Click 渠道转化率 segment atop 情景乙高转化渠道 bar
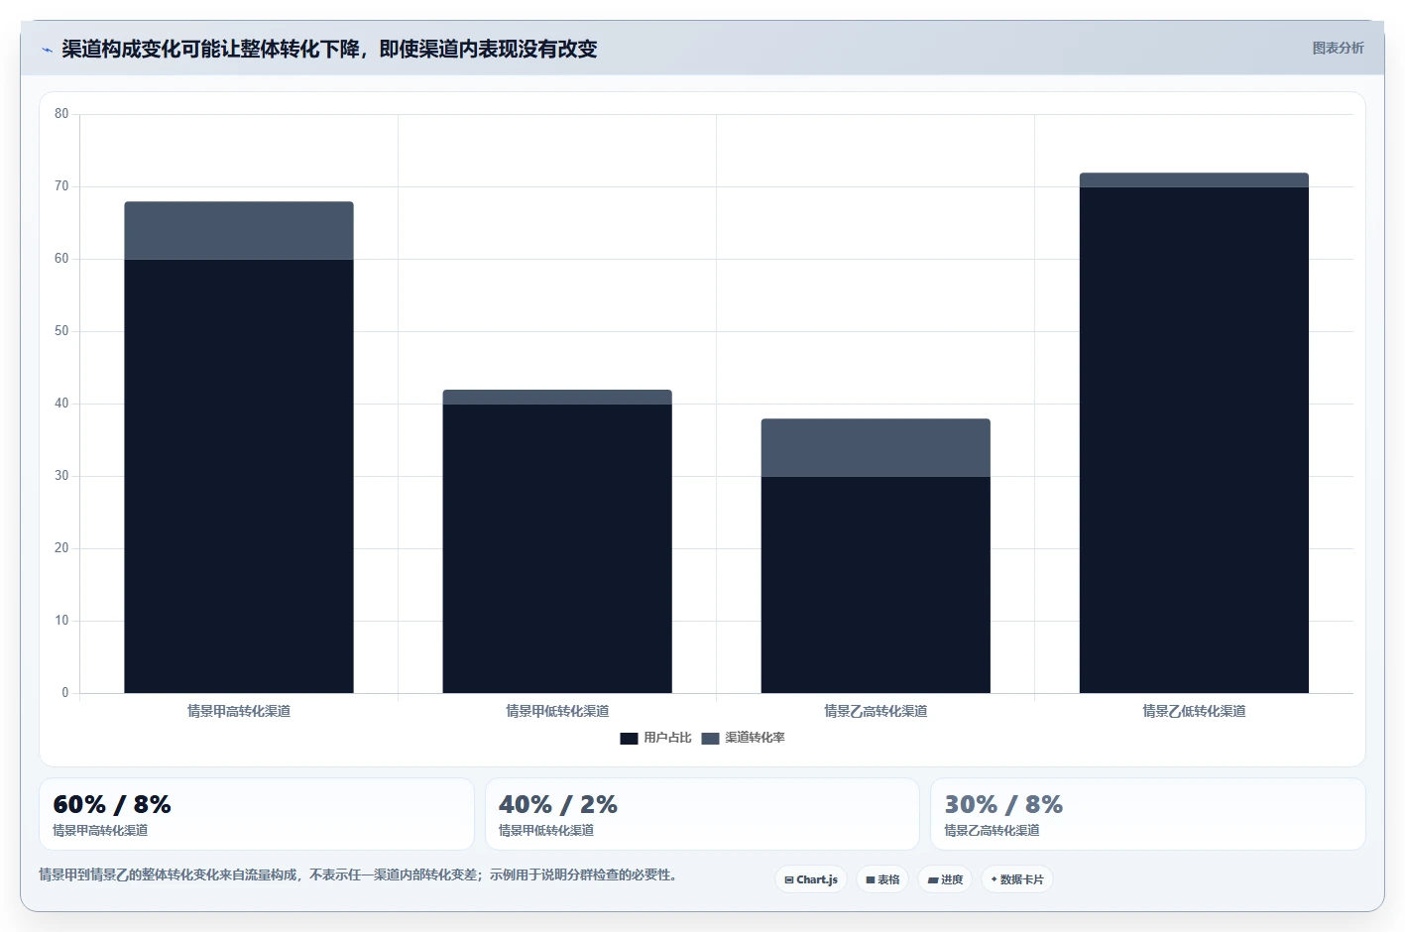This screenshot has height=932, width=1405. click(x=876, y=448)
